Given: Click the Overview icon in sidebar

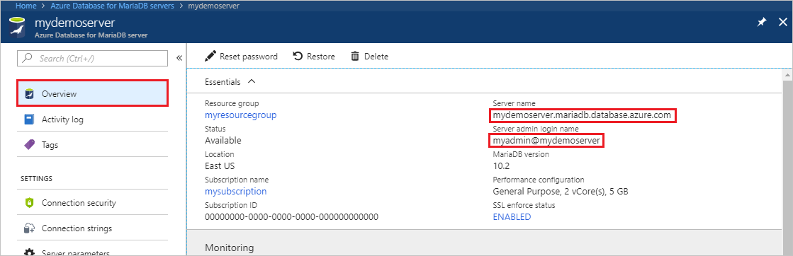Looking at the screenshot, I should pyautogui.click(x=29, y=93).
